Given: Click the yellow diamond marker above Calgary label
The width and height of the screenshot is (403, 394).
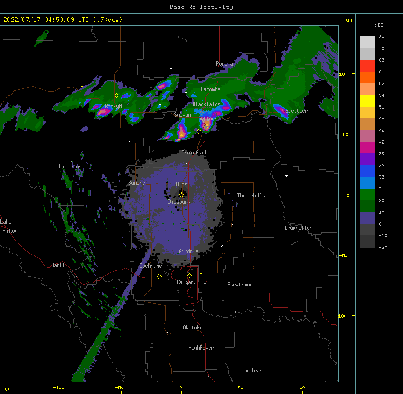Looking at the screenshot, I should [x=189, y=276].
